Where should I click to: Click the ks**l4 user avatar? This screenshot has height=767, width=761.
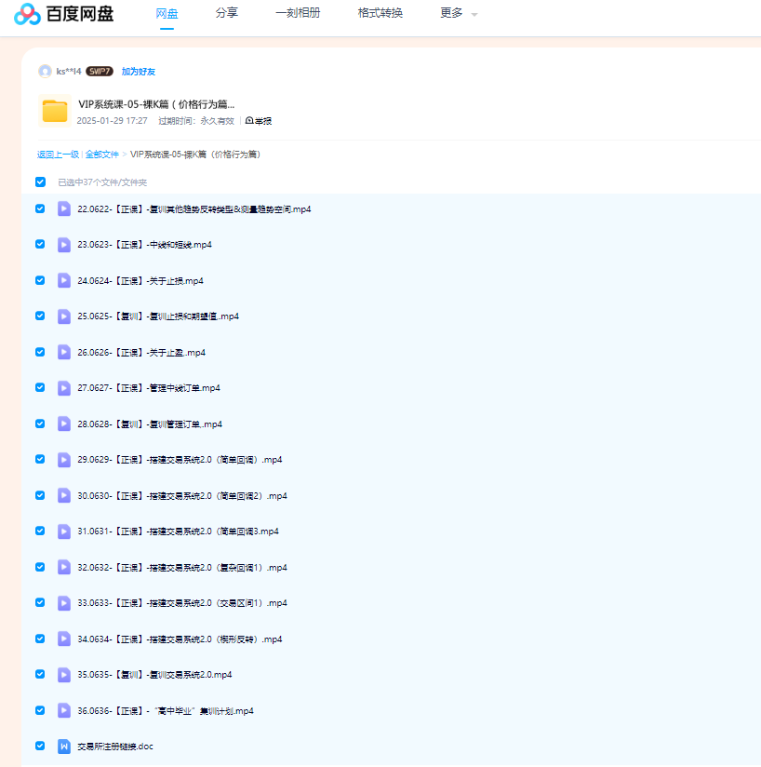45,72
